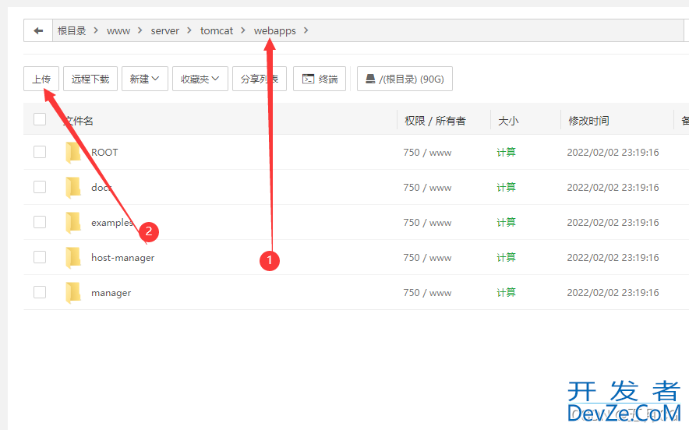Viewport: 689px width, 430px height.
Task: Toggle the select-all checkbox in header
Action: [40, 119]
